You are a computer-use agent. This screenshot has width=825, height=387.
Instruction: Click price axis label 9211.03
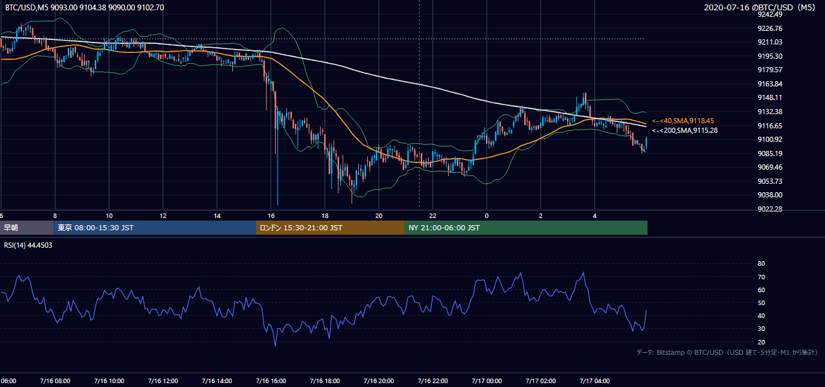point(769,42)
